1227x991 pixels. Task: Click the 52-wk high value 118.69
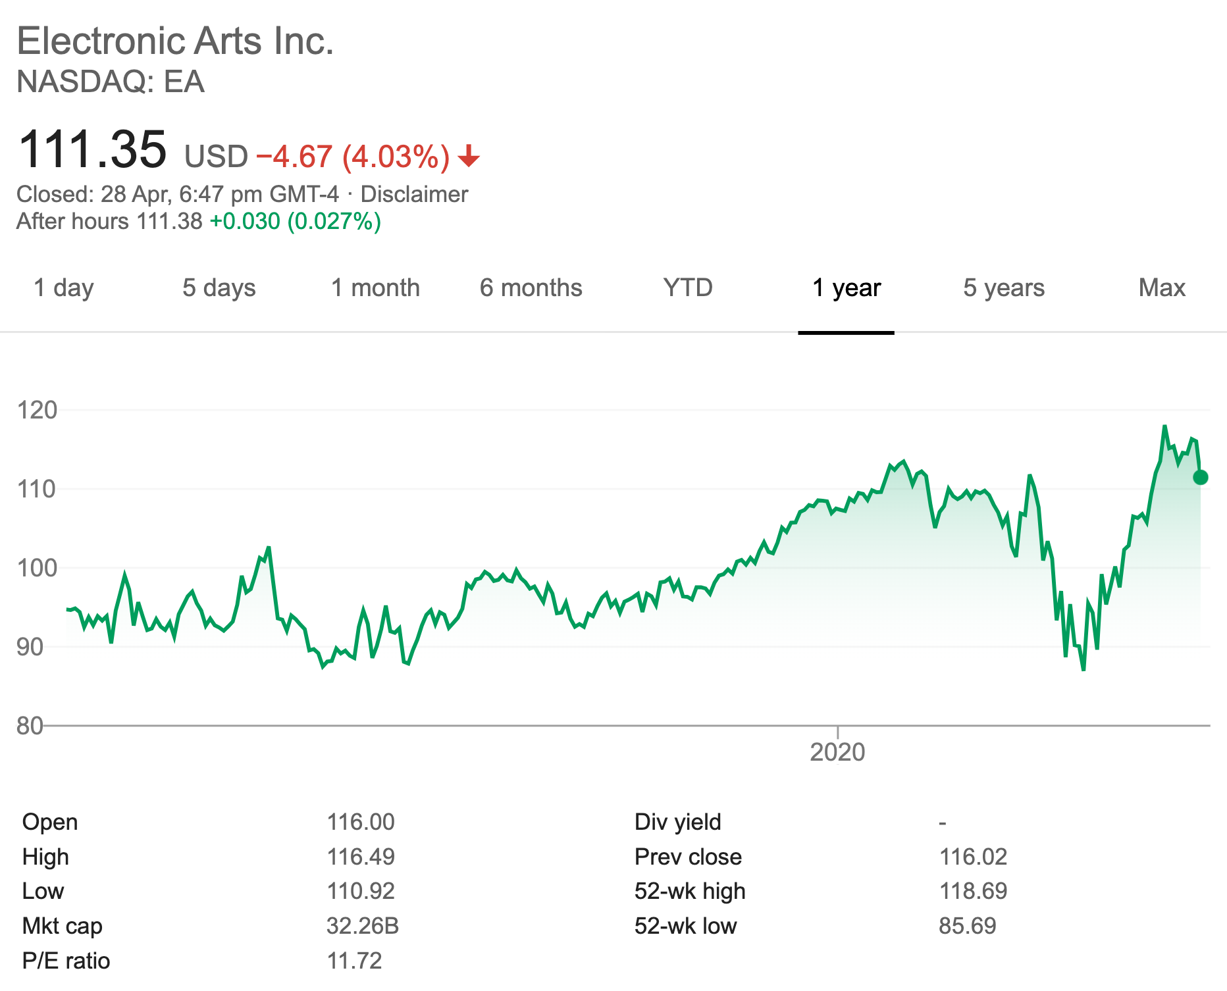[x=972, y=891]
